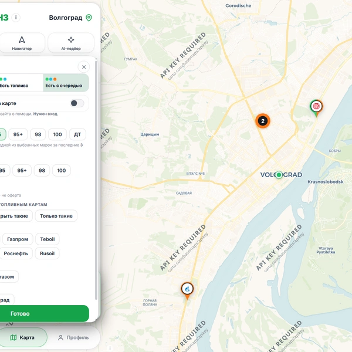This screenshot has width=352, height=352.
Task: Click the filter panel scrollbar
Action: coord(96,180)
